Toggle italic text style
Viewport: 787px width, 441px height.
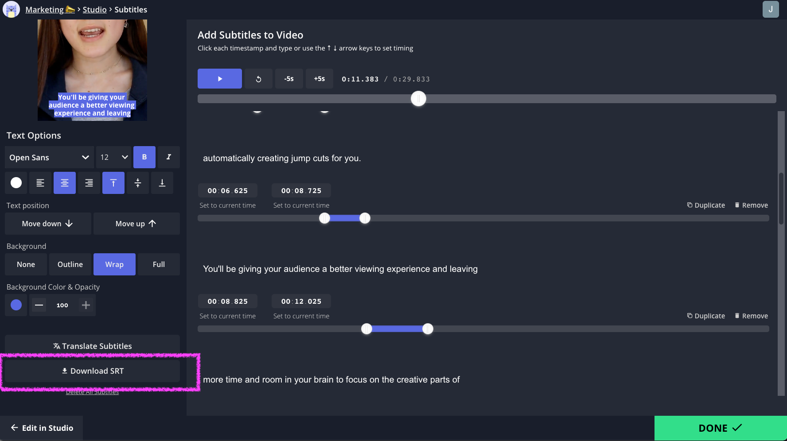point(168,157)
